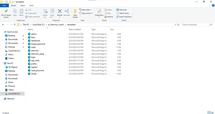This screenshot has height=114, width=215.
Task: Click Pin to Quick access icon
Action: tap(6, 11)
